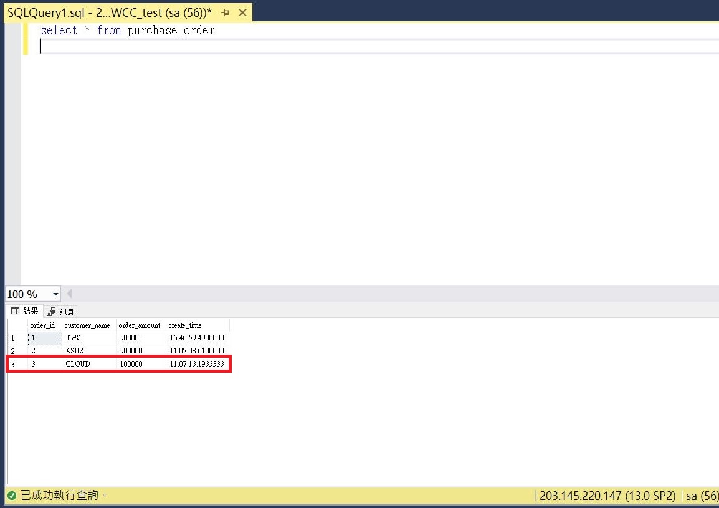Click the horizontal scrollbar left arrow
This screenshot has height=508, width=719.
69,294
